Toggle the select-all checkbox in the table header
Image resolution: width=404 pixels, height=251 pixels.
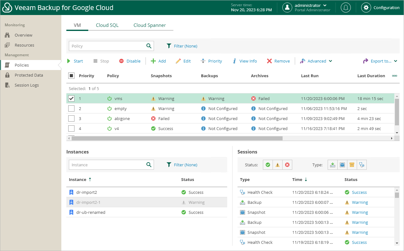click(x=71, y=76)
